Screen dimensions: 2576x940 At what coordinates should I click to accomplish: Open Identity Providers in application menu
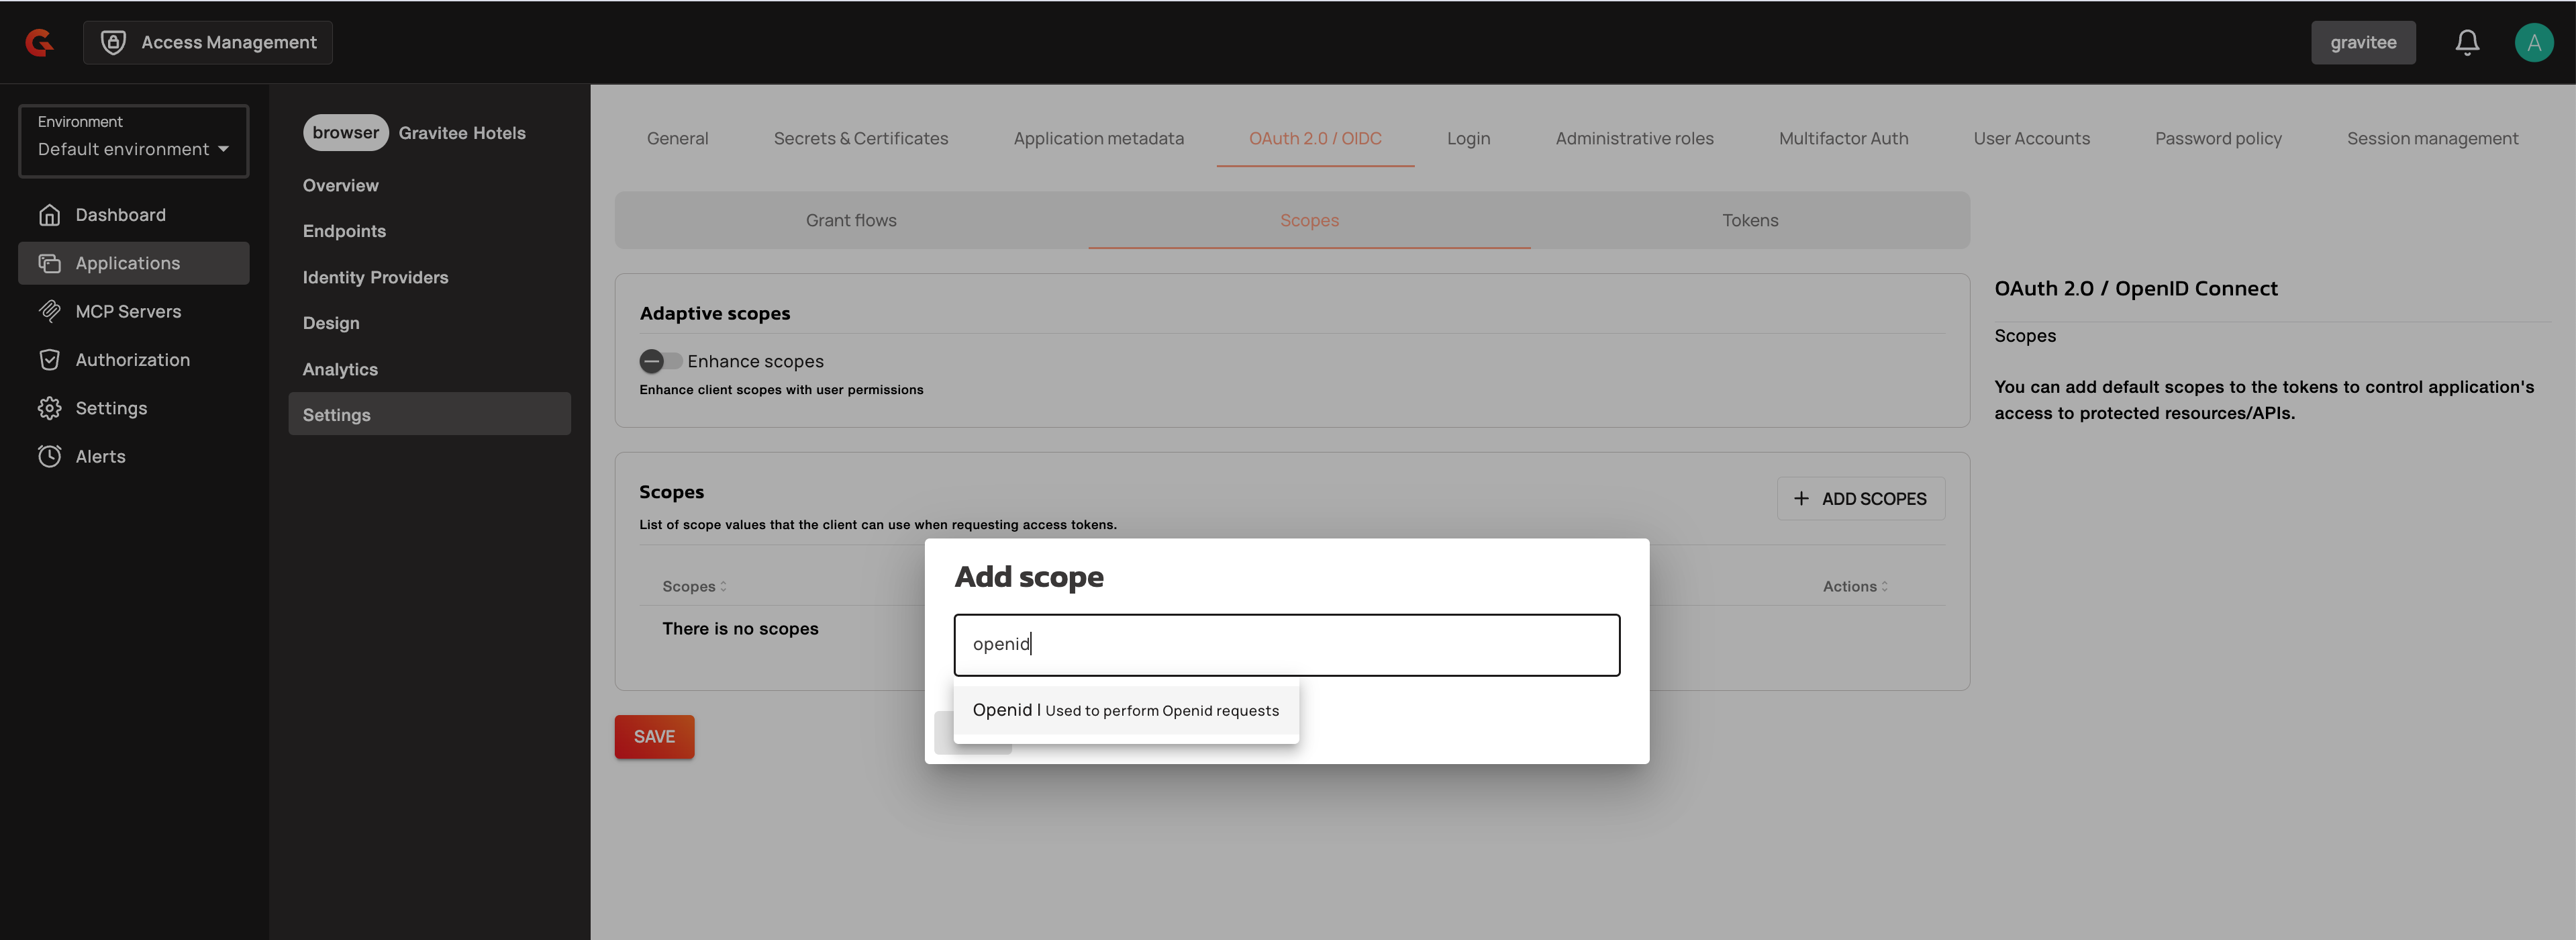point(375,277)
